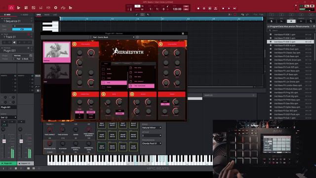Click the 120.00 tempo value
This screenshot has height=178, width=316.
coord(177,9)
